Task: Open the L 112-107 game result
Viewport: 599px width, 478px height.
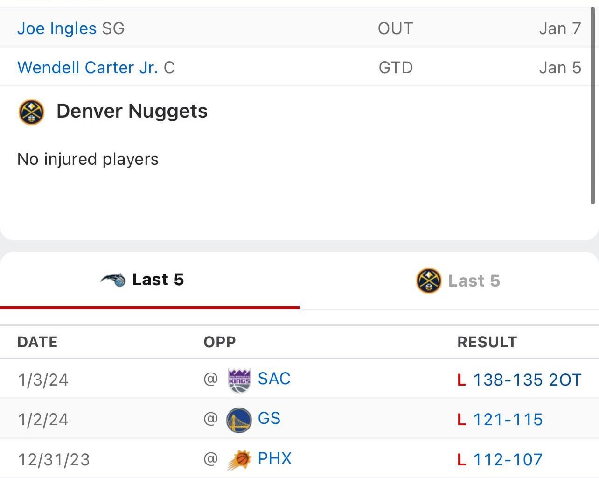Action: 508,459
